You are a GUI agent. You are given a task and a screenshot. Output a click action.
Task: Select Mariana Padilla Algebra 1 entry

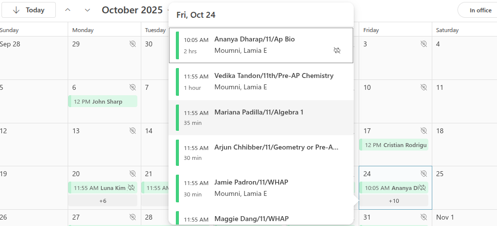pos(261,117)
